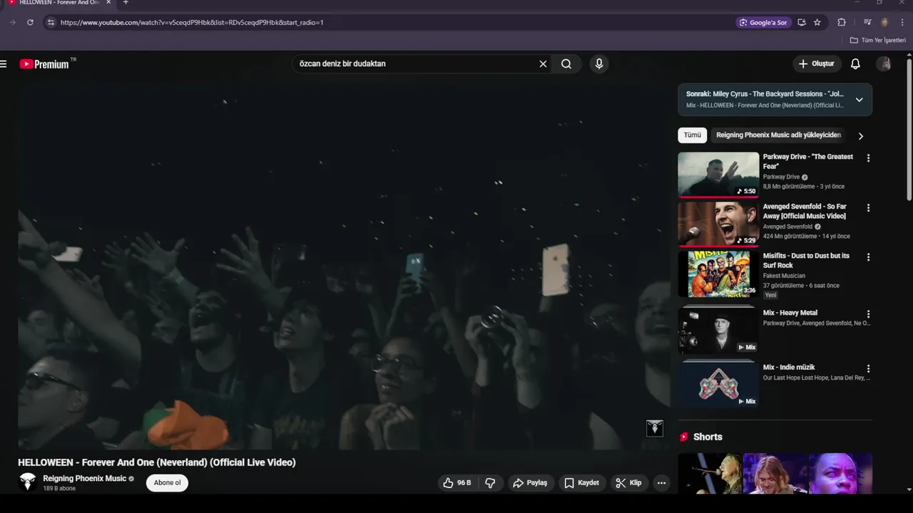Start voice search with the microphone icon
The width and height of the screenshot is (913, 513).
click(x=599, y=64)
